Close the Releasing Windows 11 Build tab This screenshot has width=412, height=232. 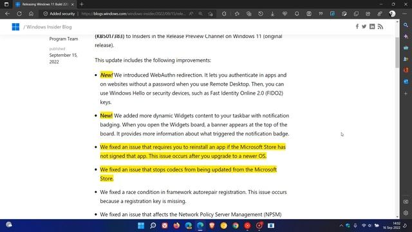tap(73, 5)
